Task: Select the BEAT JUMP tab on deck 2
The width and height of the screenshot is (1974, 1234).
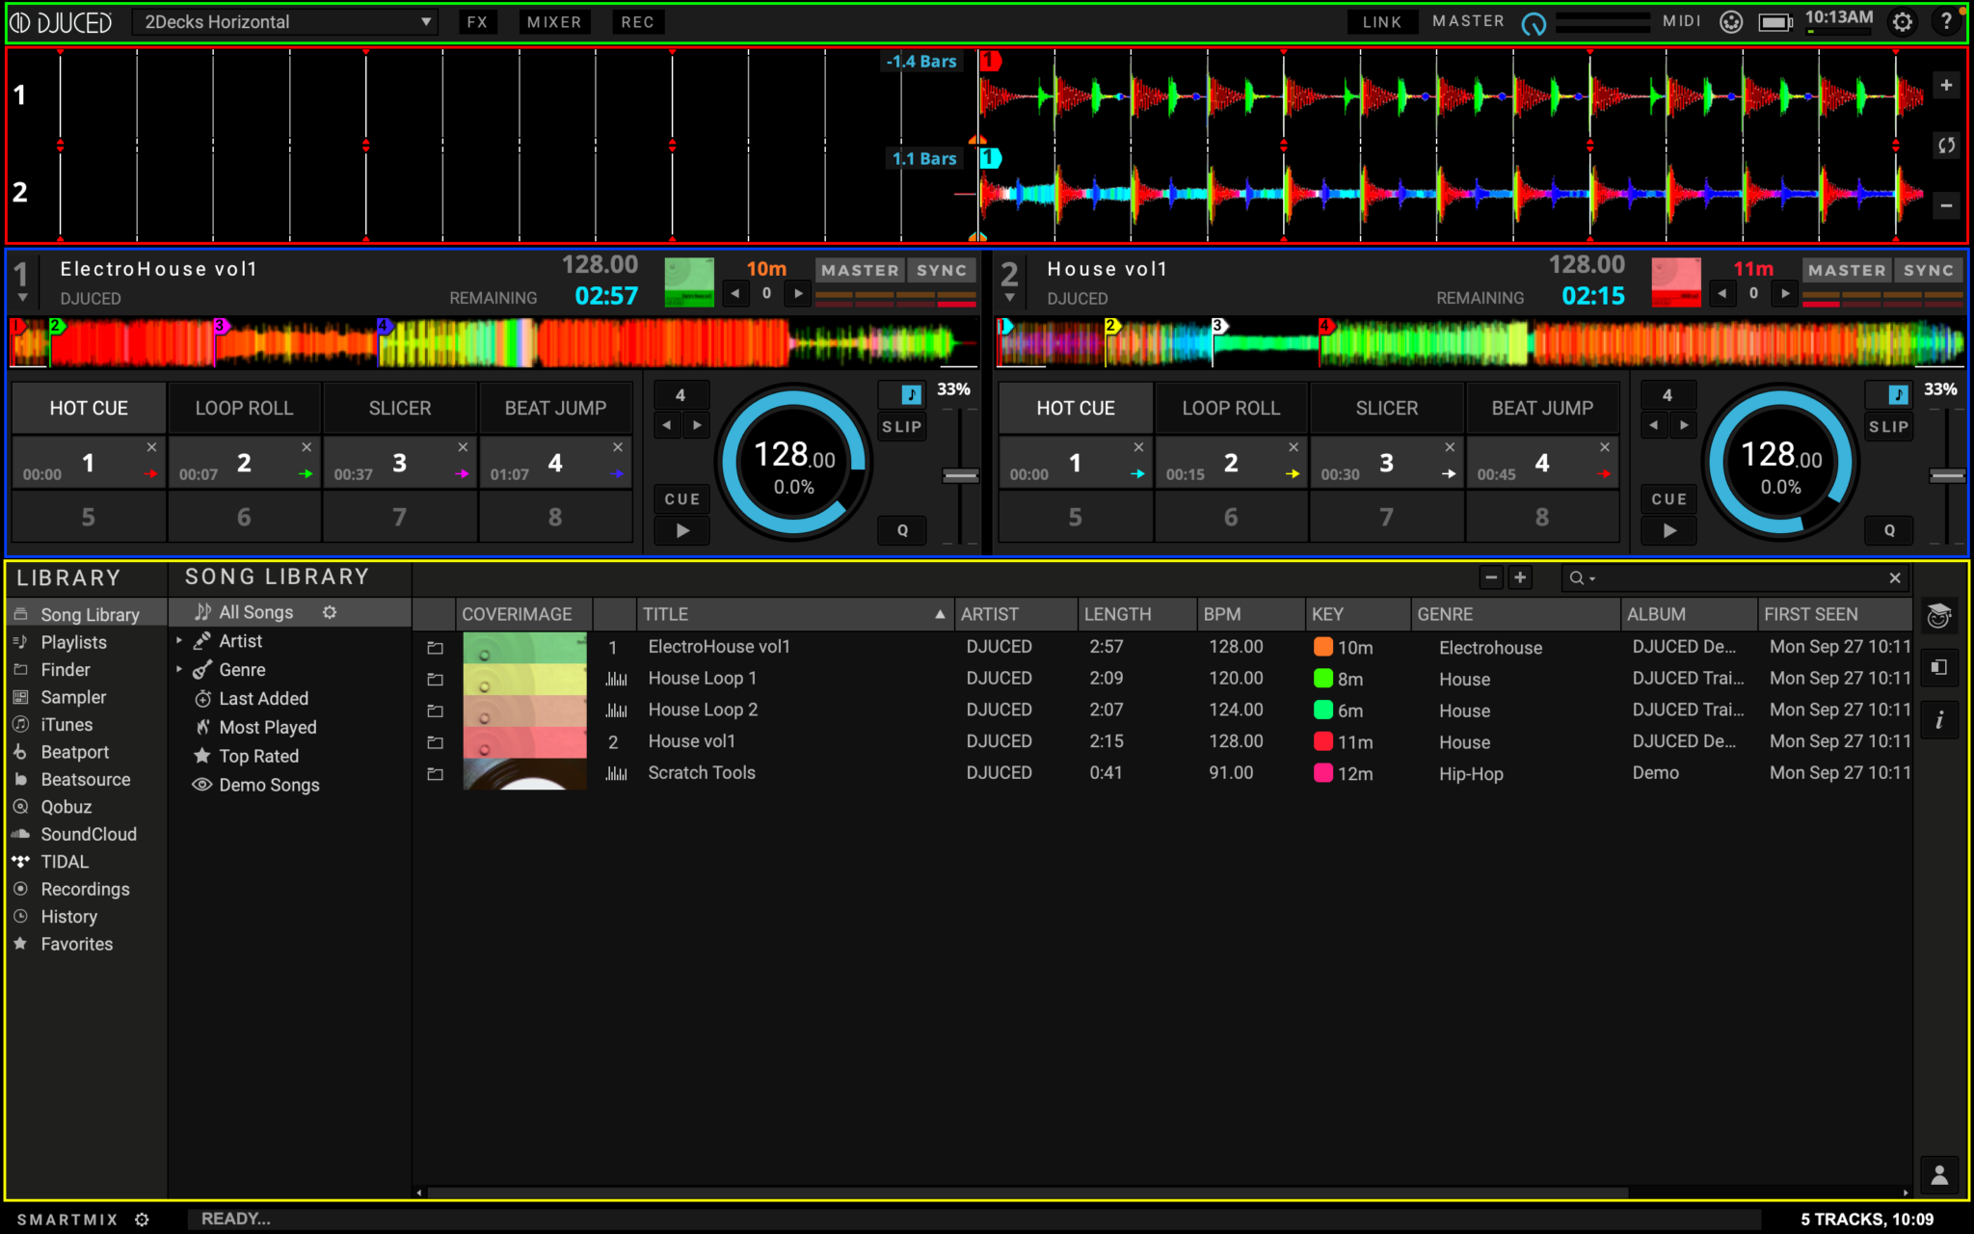Action: tap(1542, 408)
